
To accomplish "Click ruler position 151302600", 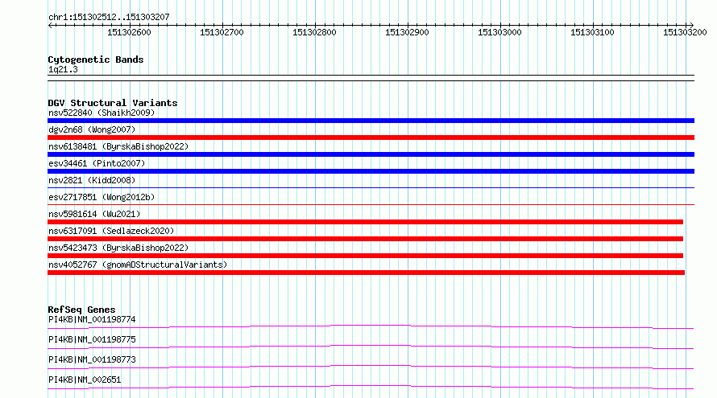I will [x=129, y=32].
